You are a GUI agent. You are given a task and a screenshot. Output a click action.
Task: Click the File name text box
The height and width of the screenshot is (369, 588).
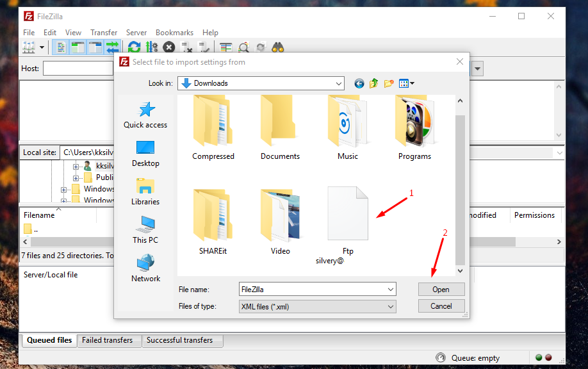(x=313, y=289)
